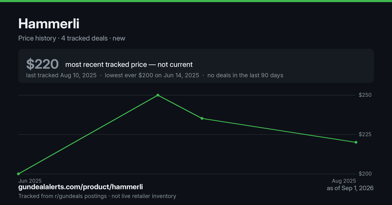The width and height of the screenshot is (392, 205).
Task: Click the $200 axis label
Action: 365,174
